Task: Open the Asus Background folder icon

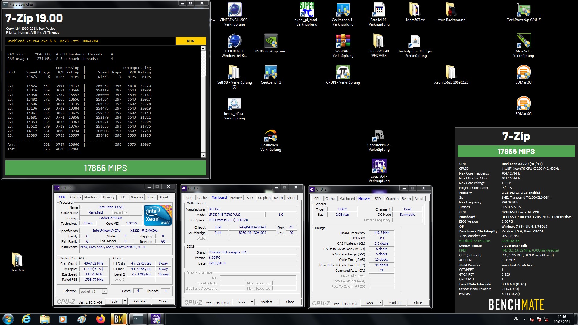Action: [x=451, y=12]
